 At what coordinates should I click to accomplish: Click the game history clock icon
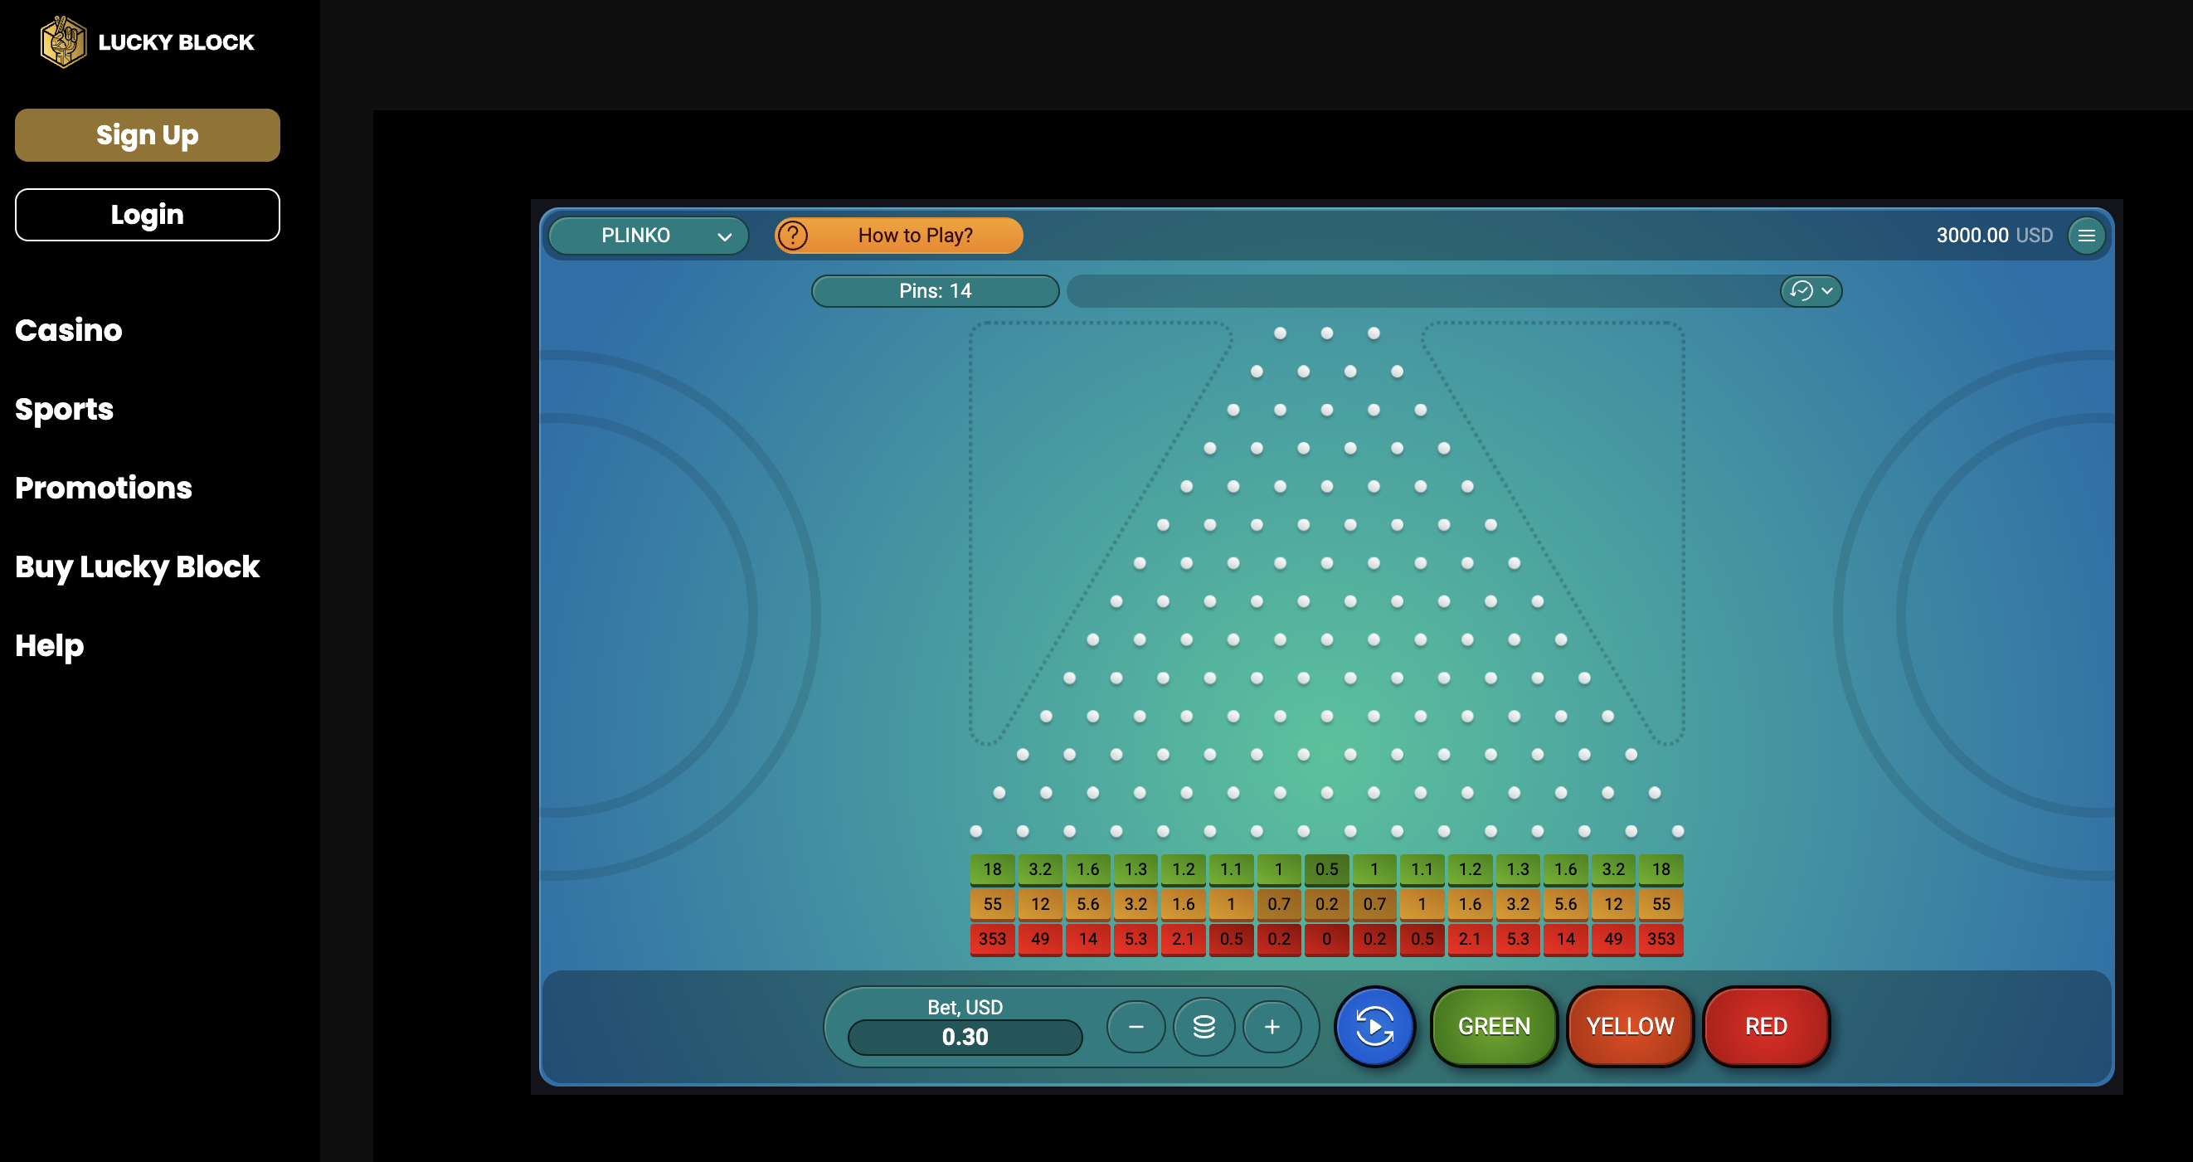point(1800,291)
